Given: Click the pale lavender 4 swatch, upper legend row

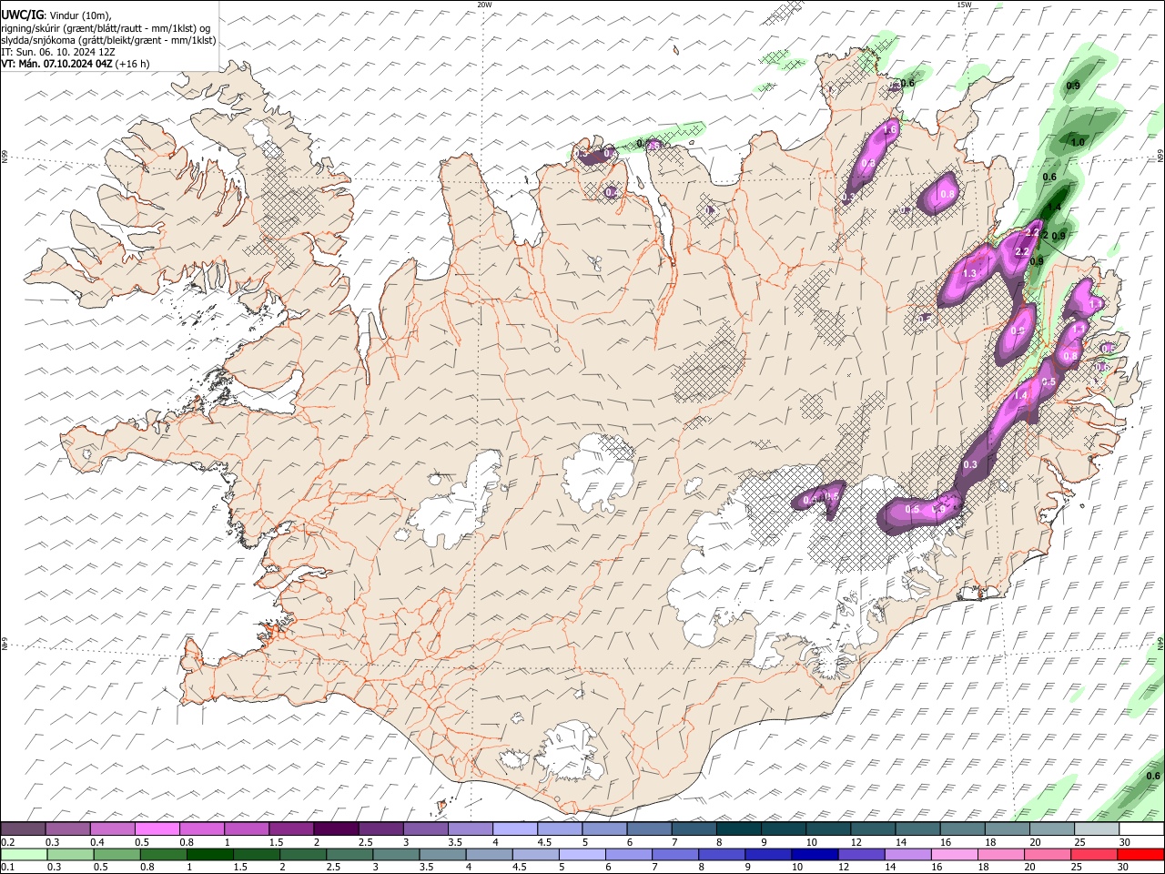Looking at the screenshot, I should 514,828.
